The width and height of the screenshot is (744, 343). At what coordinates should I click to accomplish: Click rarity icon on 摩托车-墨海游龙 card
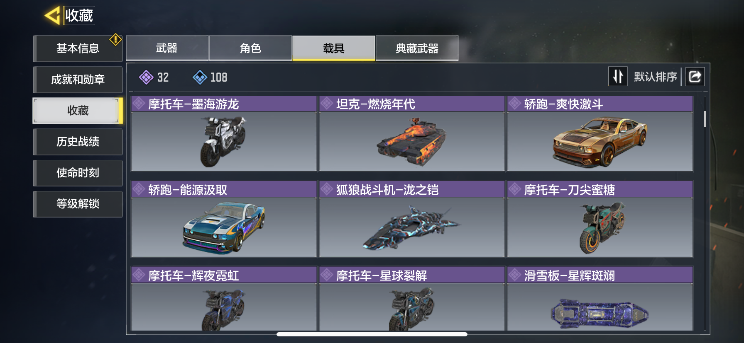[x=139, y=103]
